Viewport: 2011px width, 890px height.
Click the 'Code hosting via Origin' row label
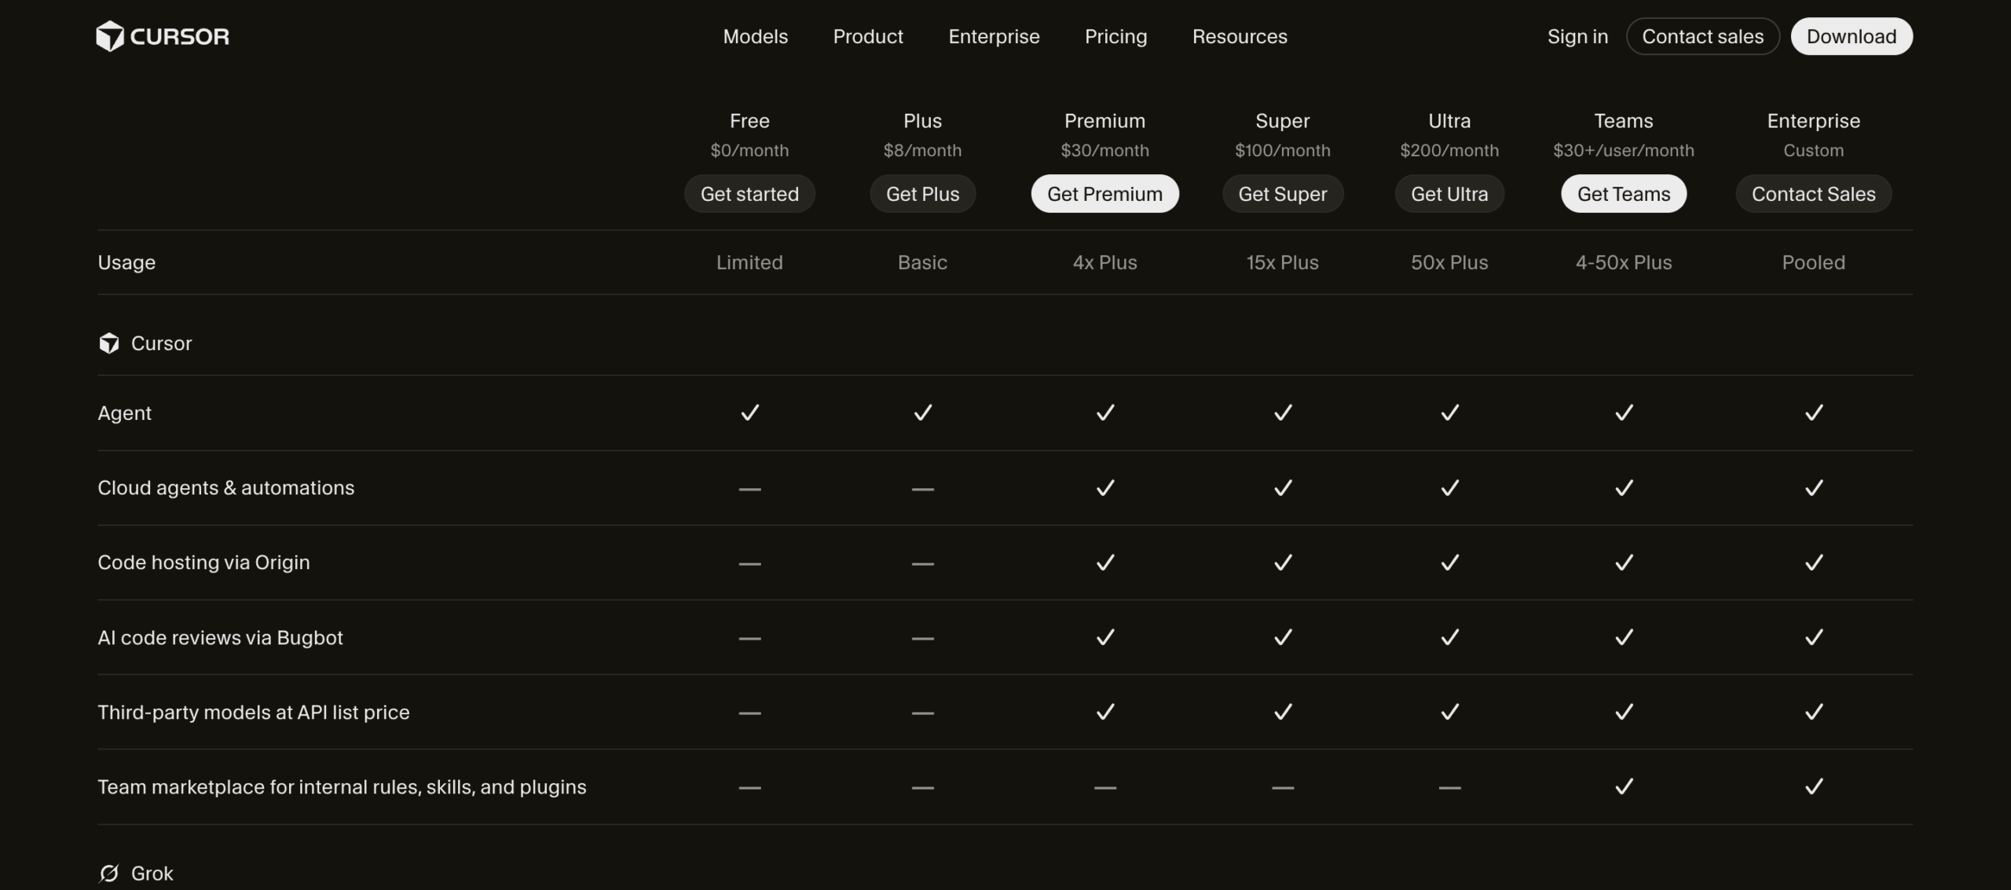point(203,562)
